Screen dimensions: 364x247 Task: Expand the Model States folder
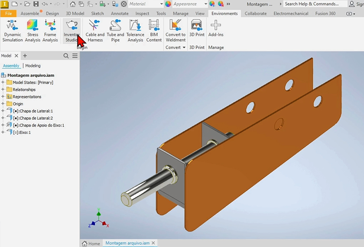click(x=3, y=82)
